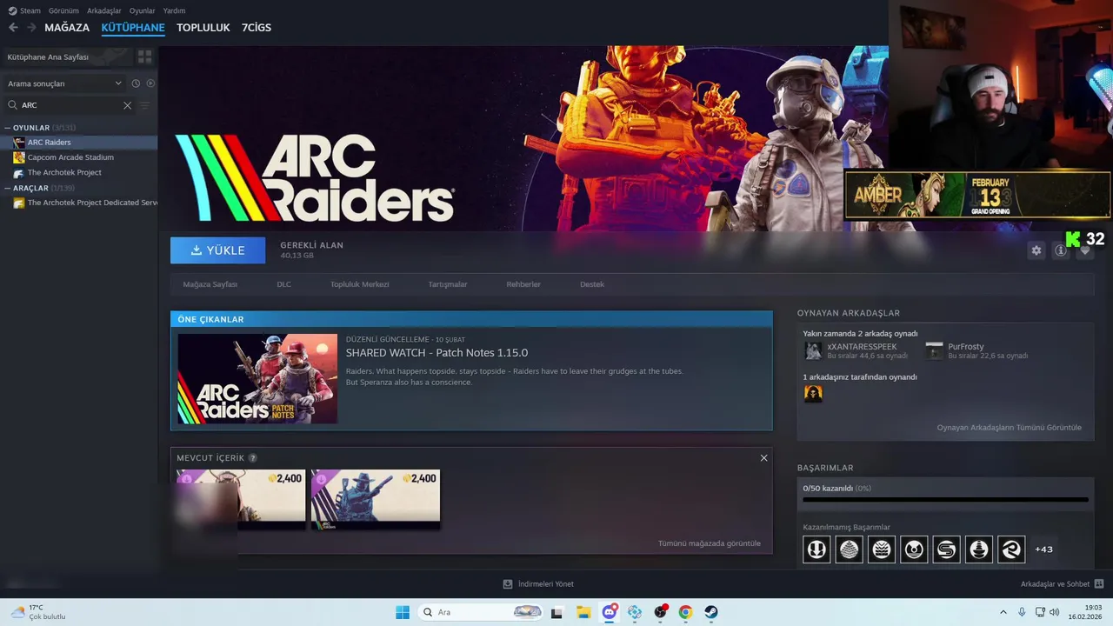Open recent activity clock filter
Viewport: 1113px width, 626px height.
136,83
